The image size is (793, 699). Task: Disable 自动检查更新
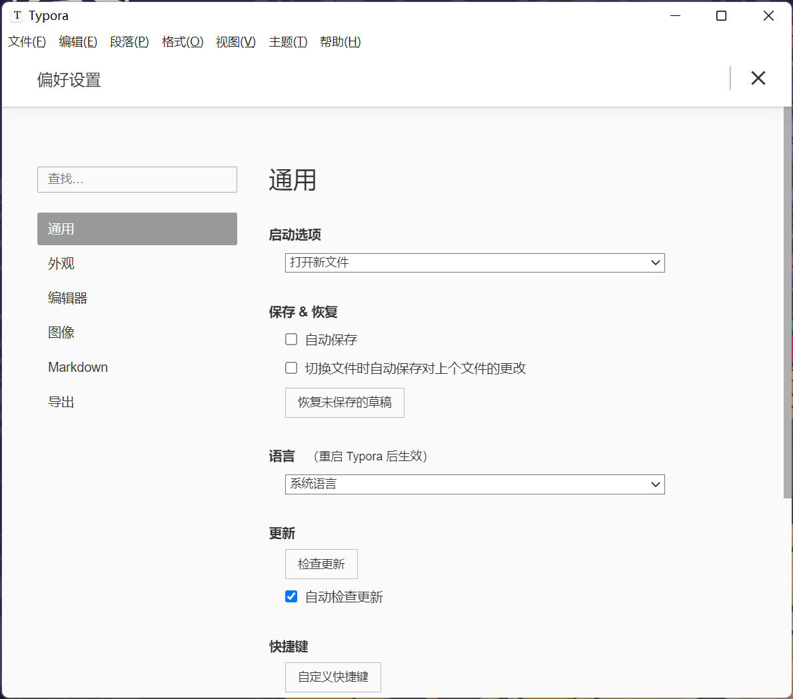pos(291,596)
